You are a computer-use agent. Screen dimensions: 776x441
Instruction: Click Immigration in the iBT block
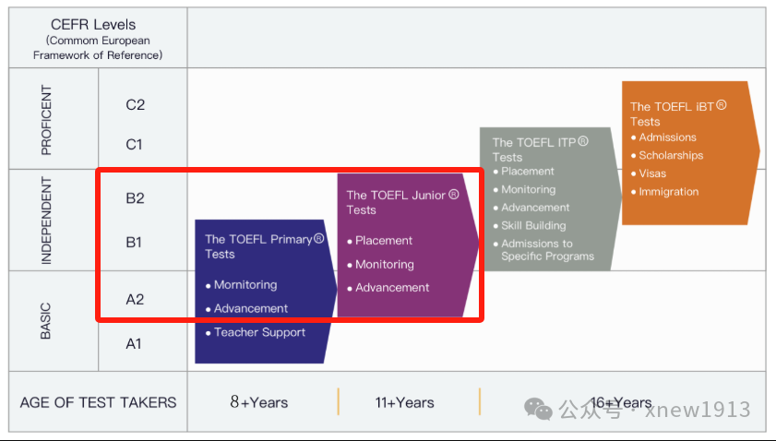tap(668, 192)
